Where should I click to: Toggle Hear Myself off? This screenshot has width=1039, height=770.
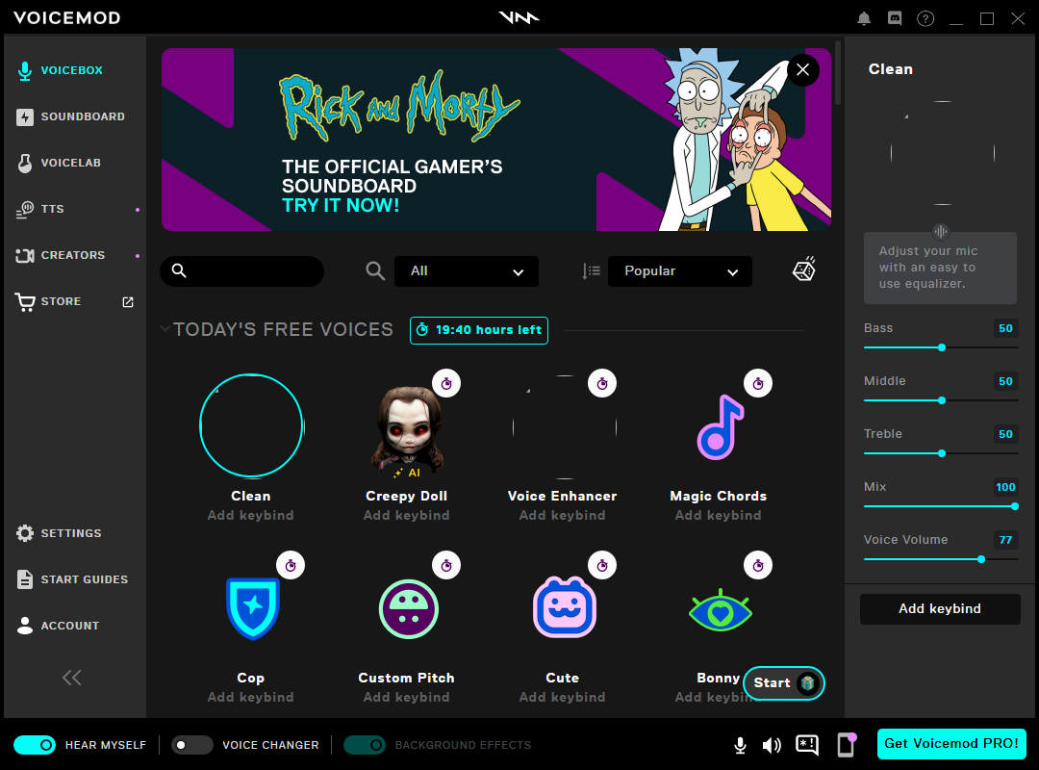[x=35, y=745]
